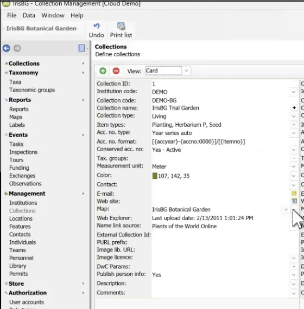Open the Window menu
Image resolution: width=304 pixels, height=309 pixels.
[53, 15]
